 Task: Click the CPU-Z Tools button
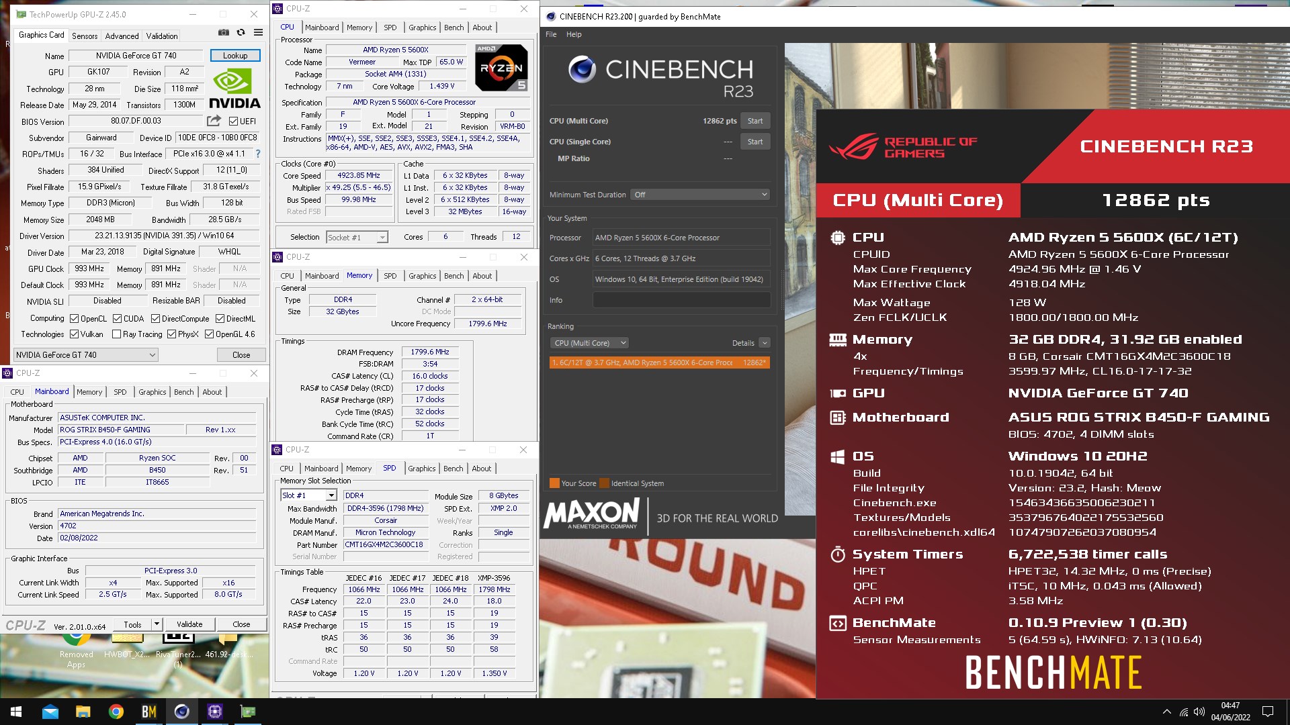tap(132, 624)
